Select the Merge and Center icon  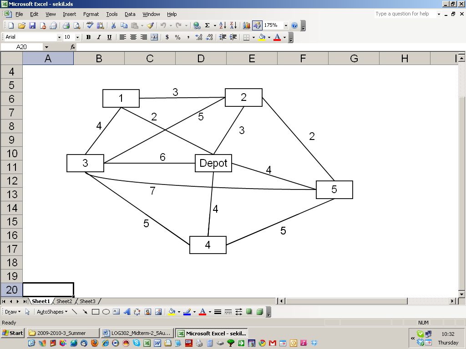click(x=155, y=37)
